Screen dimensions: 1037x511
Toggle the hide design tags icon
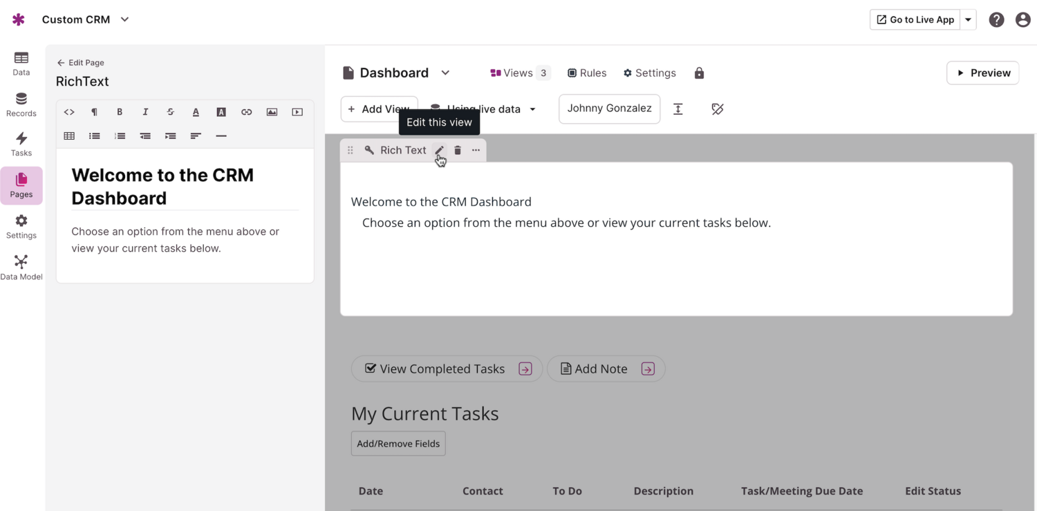coord(717,109)
